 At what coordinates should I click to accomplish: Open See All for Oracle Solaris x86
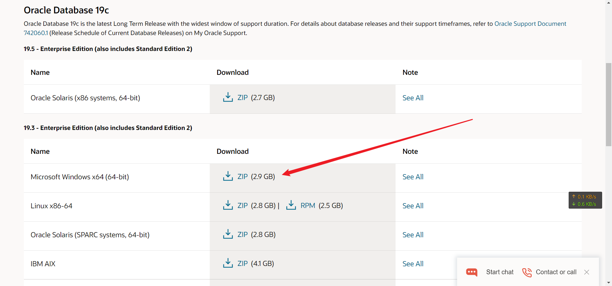pos(413,98)
